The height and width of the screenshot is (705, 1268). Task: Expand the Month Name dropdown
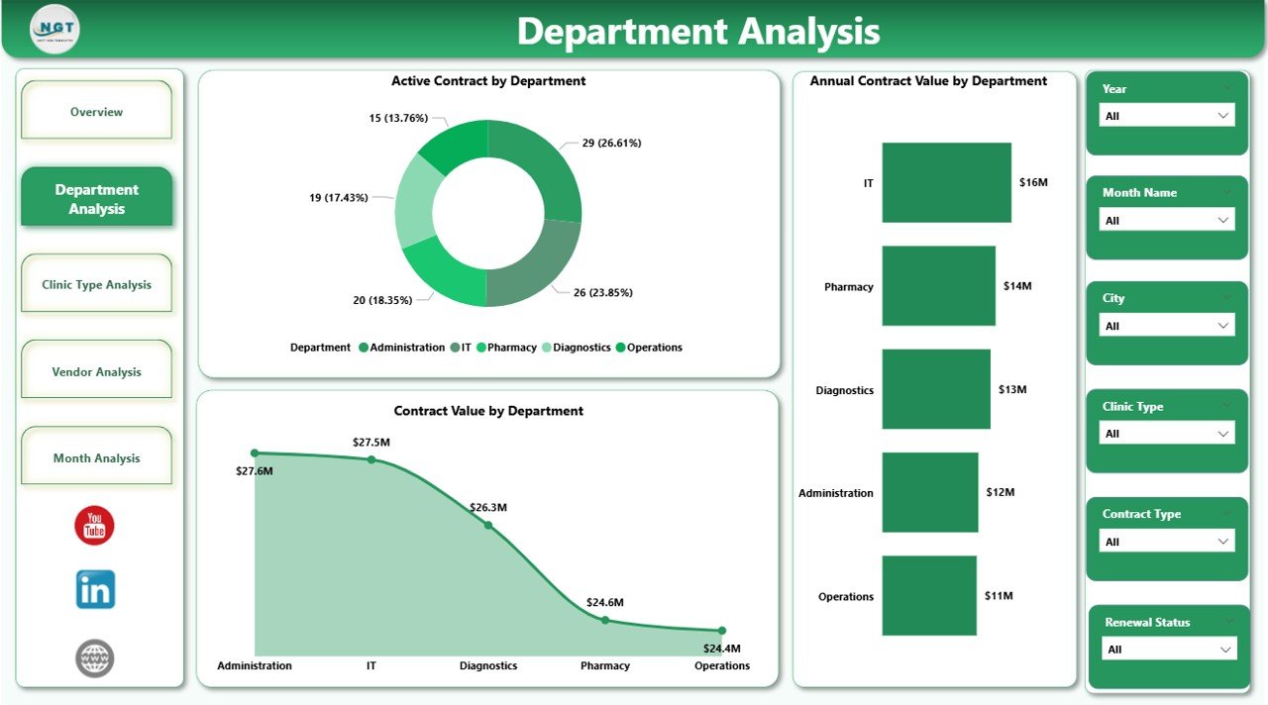(x=1167, y=220)
